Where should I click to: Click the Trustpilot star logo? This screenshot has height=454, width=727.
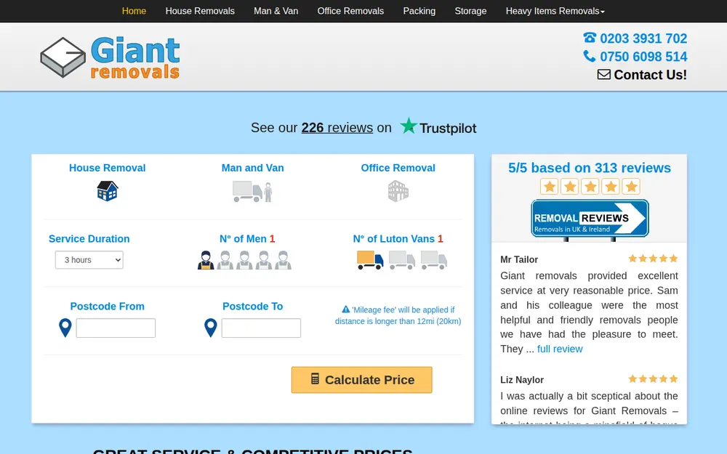(x=409, y=126)
